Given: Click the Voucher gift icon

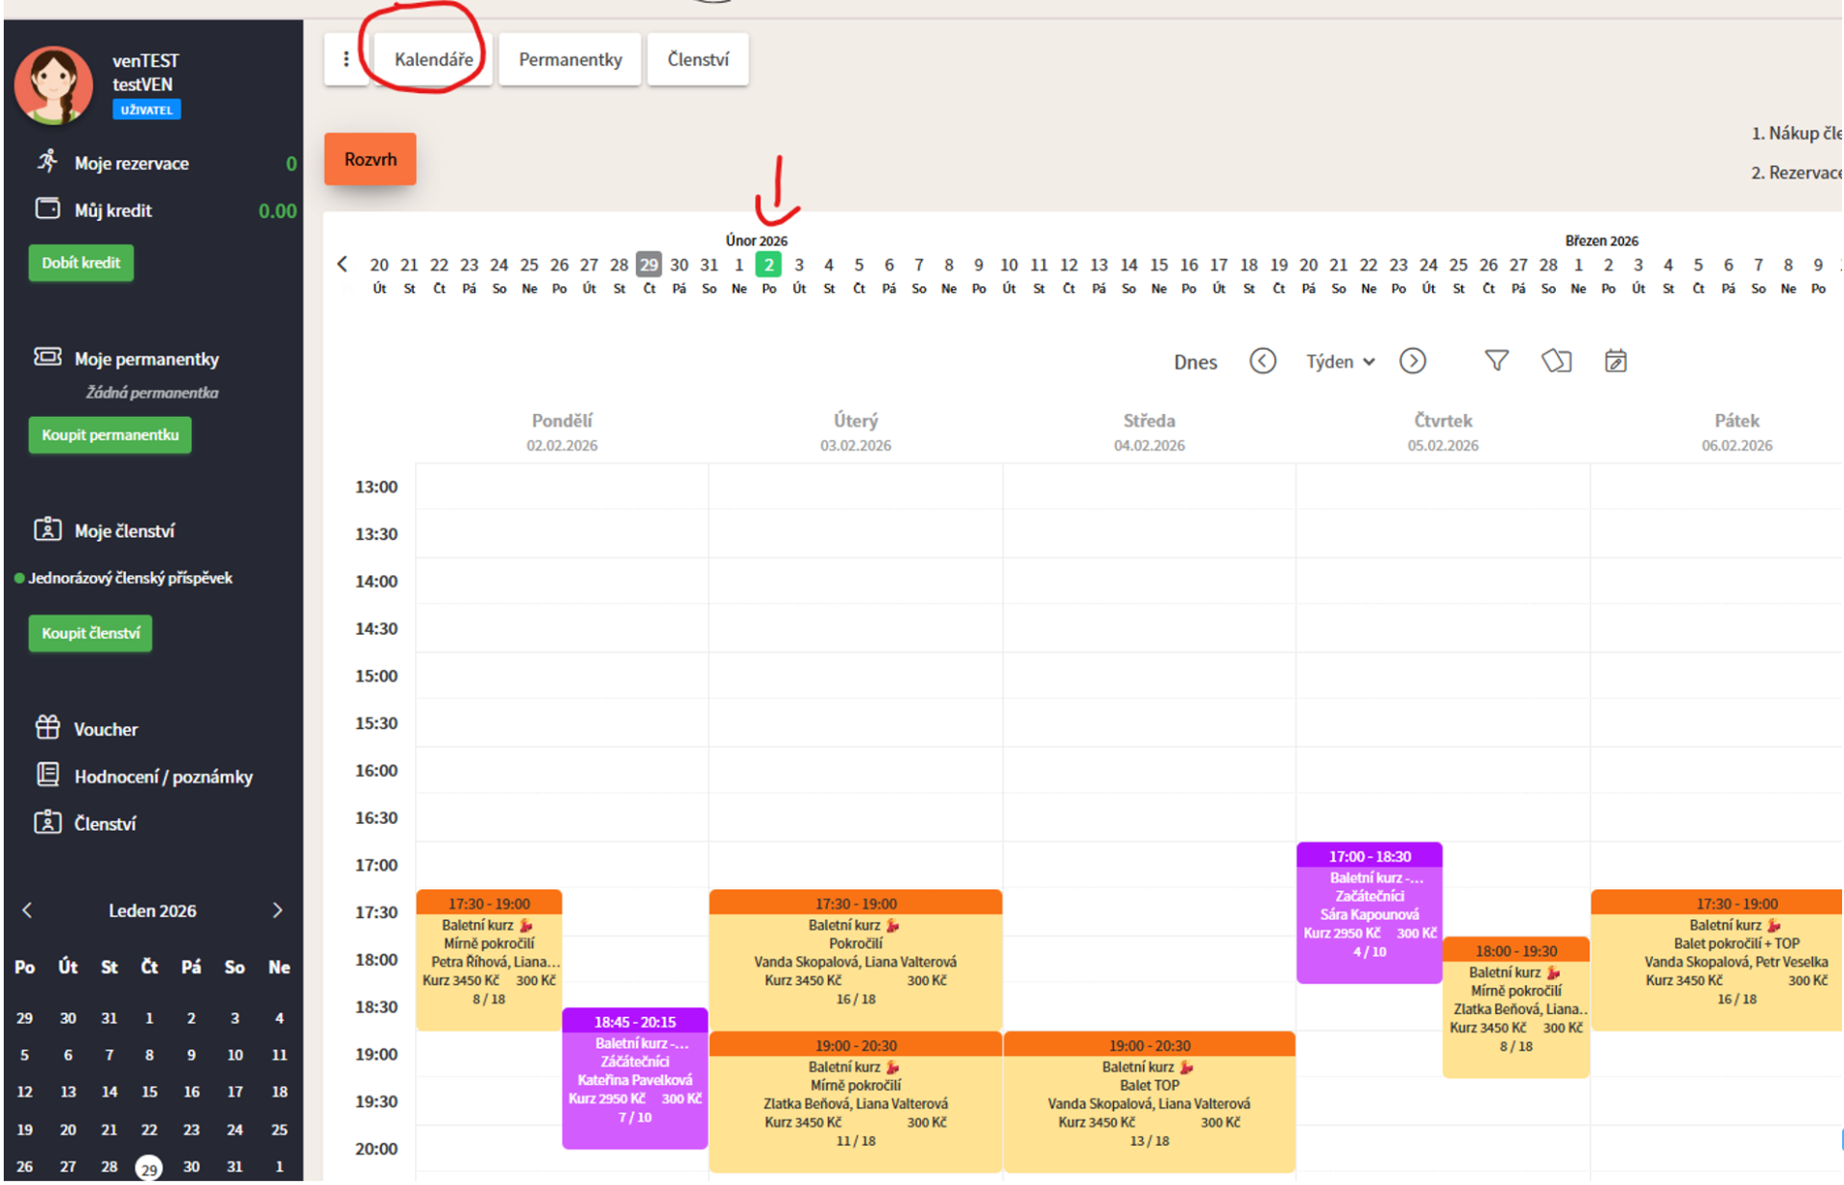Looking at the screenshot, I should [x=47, y=728].
